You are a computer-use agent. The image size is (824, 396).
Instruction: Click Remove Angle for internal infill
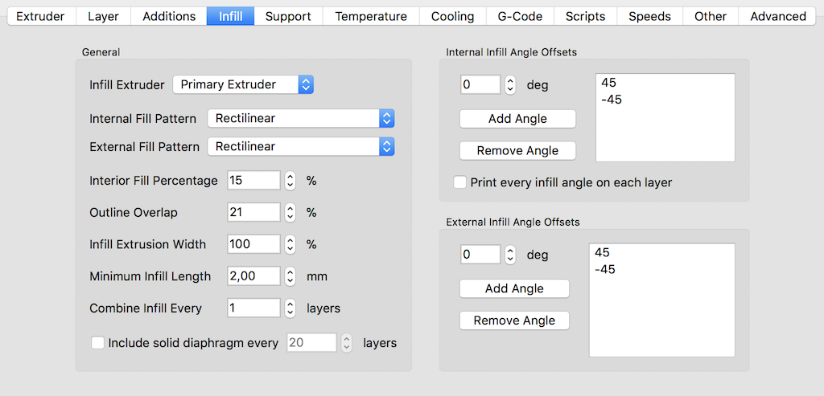coord(517,151)
